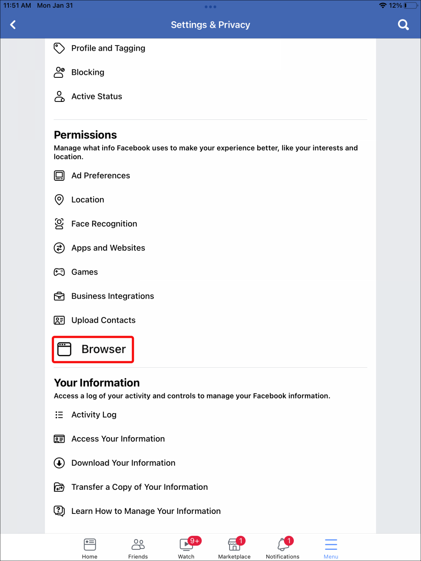Open the Apps and Websites setting
The width and height of the screenshot is (421, 561).
point(108,248)
